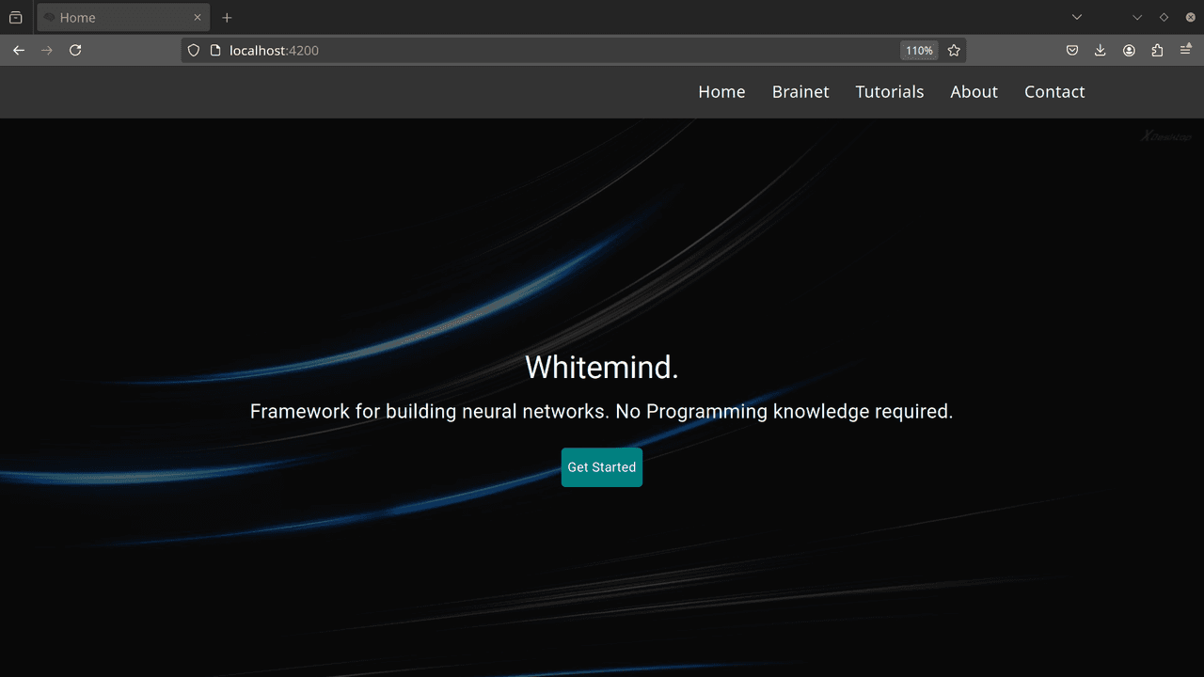
Task: Save page to Pocket icon
Action: pyautogui.click(x=1071, y=51)
